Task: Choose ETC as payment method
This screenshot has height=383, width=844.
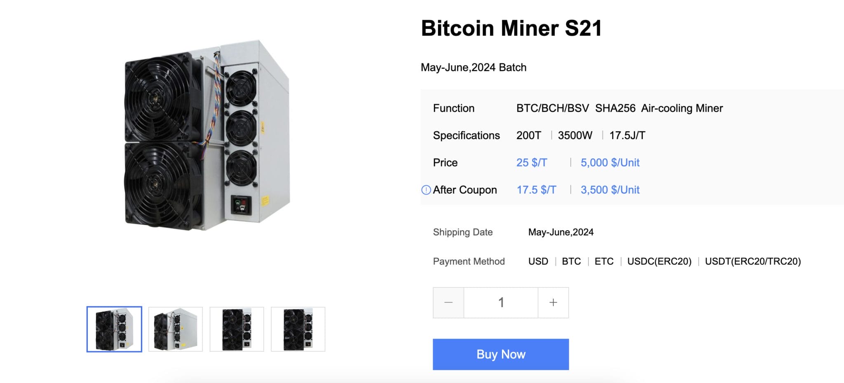Action: pyautogui.click(x=604, y=262)
